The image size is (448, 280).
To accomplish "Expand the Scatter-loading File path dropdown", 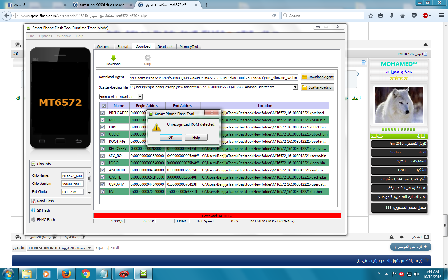I will [x=296, y=87].
